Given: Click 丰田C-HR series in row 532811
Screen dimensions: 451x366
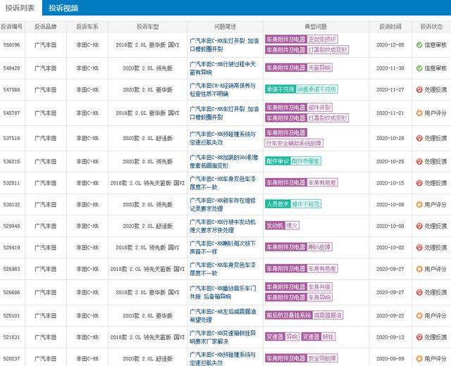Looking at the screenshot, I should pos(87,183).
